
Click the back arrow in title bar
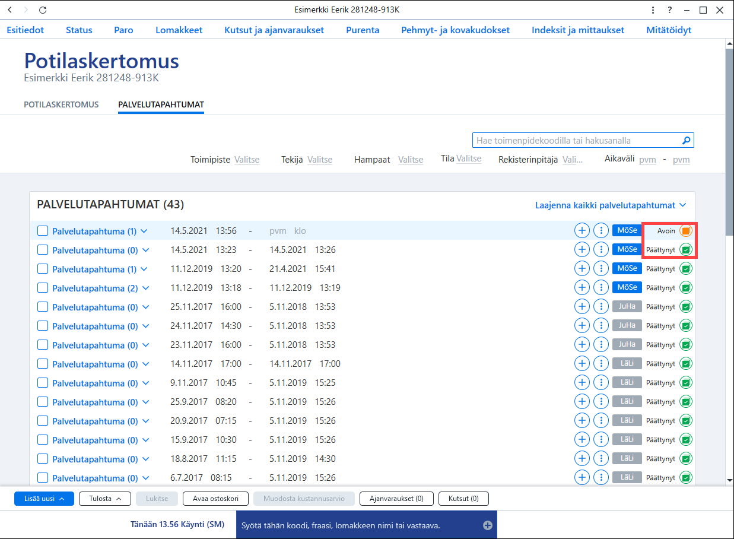pyautogui.click(x=10, y=10)
